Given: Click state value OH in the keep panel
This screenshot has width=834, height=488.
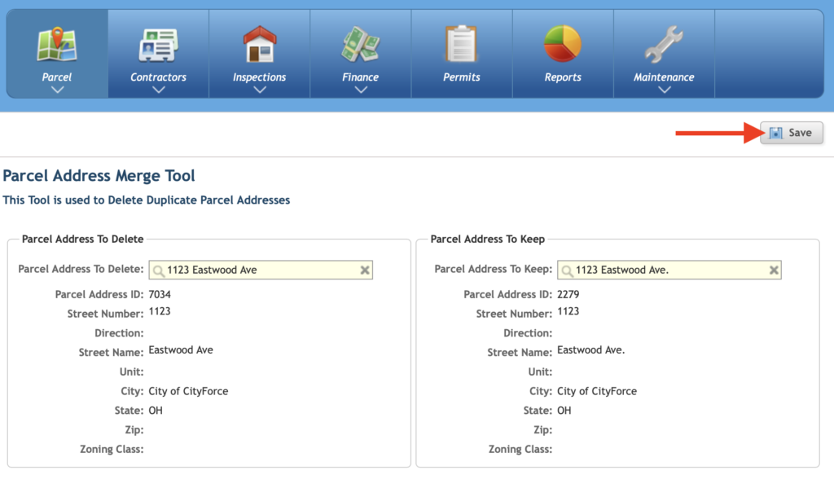Looking at the screenshot, I should point(564,411).
